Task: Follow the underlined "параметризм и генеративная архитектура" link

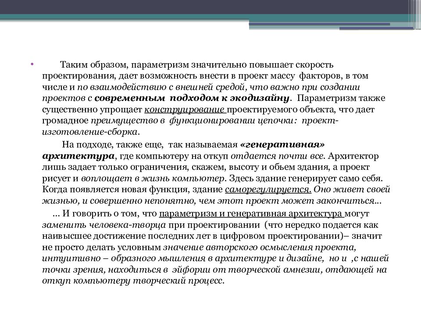Action: tap(252, 214)
